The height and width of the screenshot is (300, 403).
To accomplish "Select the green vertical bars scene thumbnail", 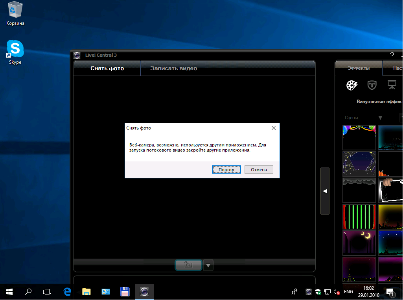I will point(359,217).
